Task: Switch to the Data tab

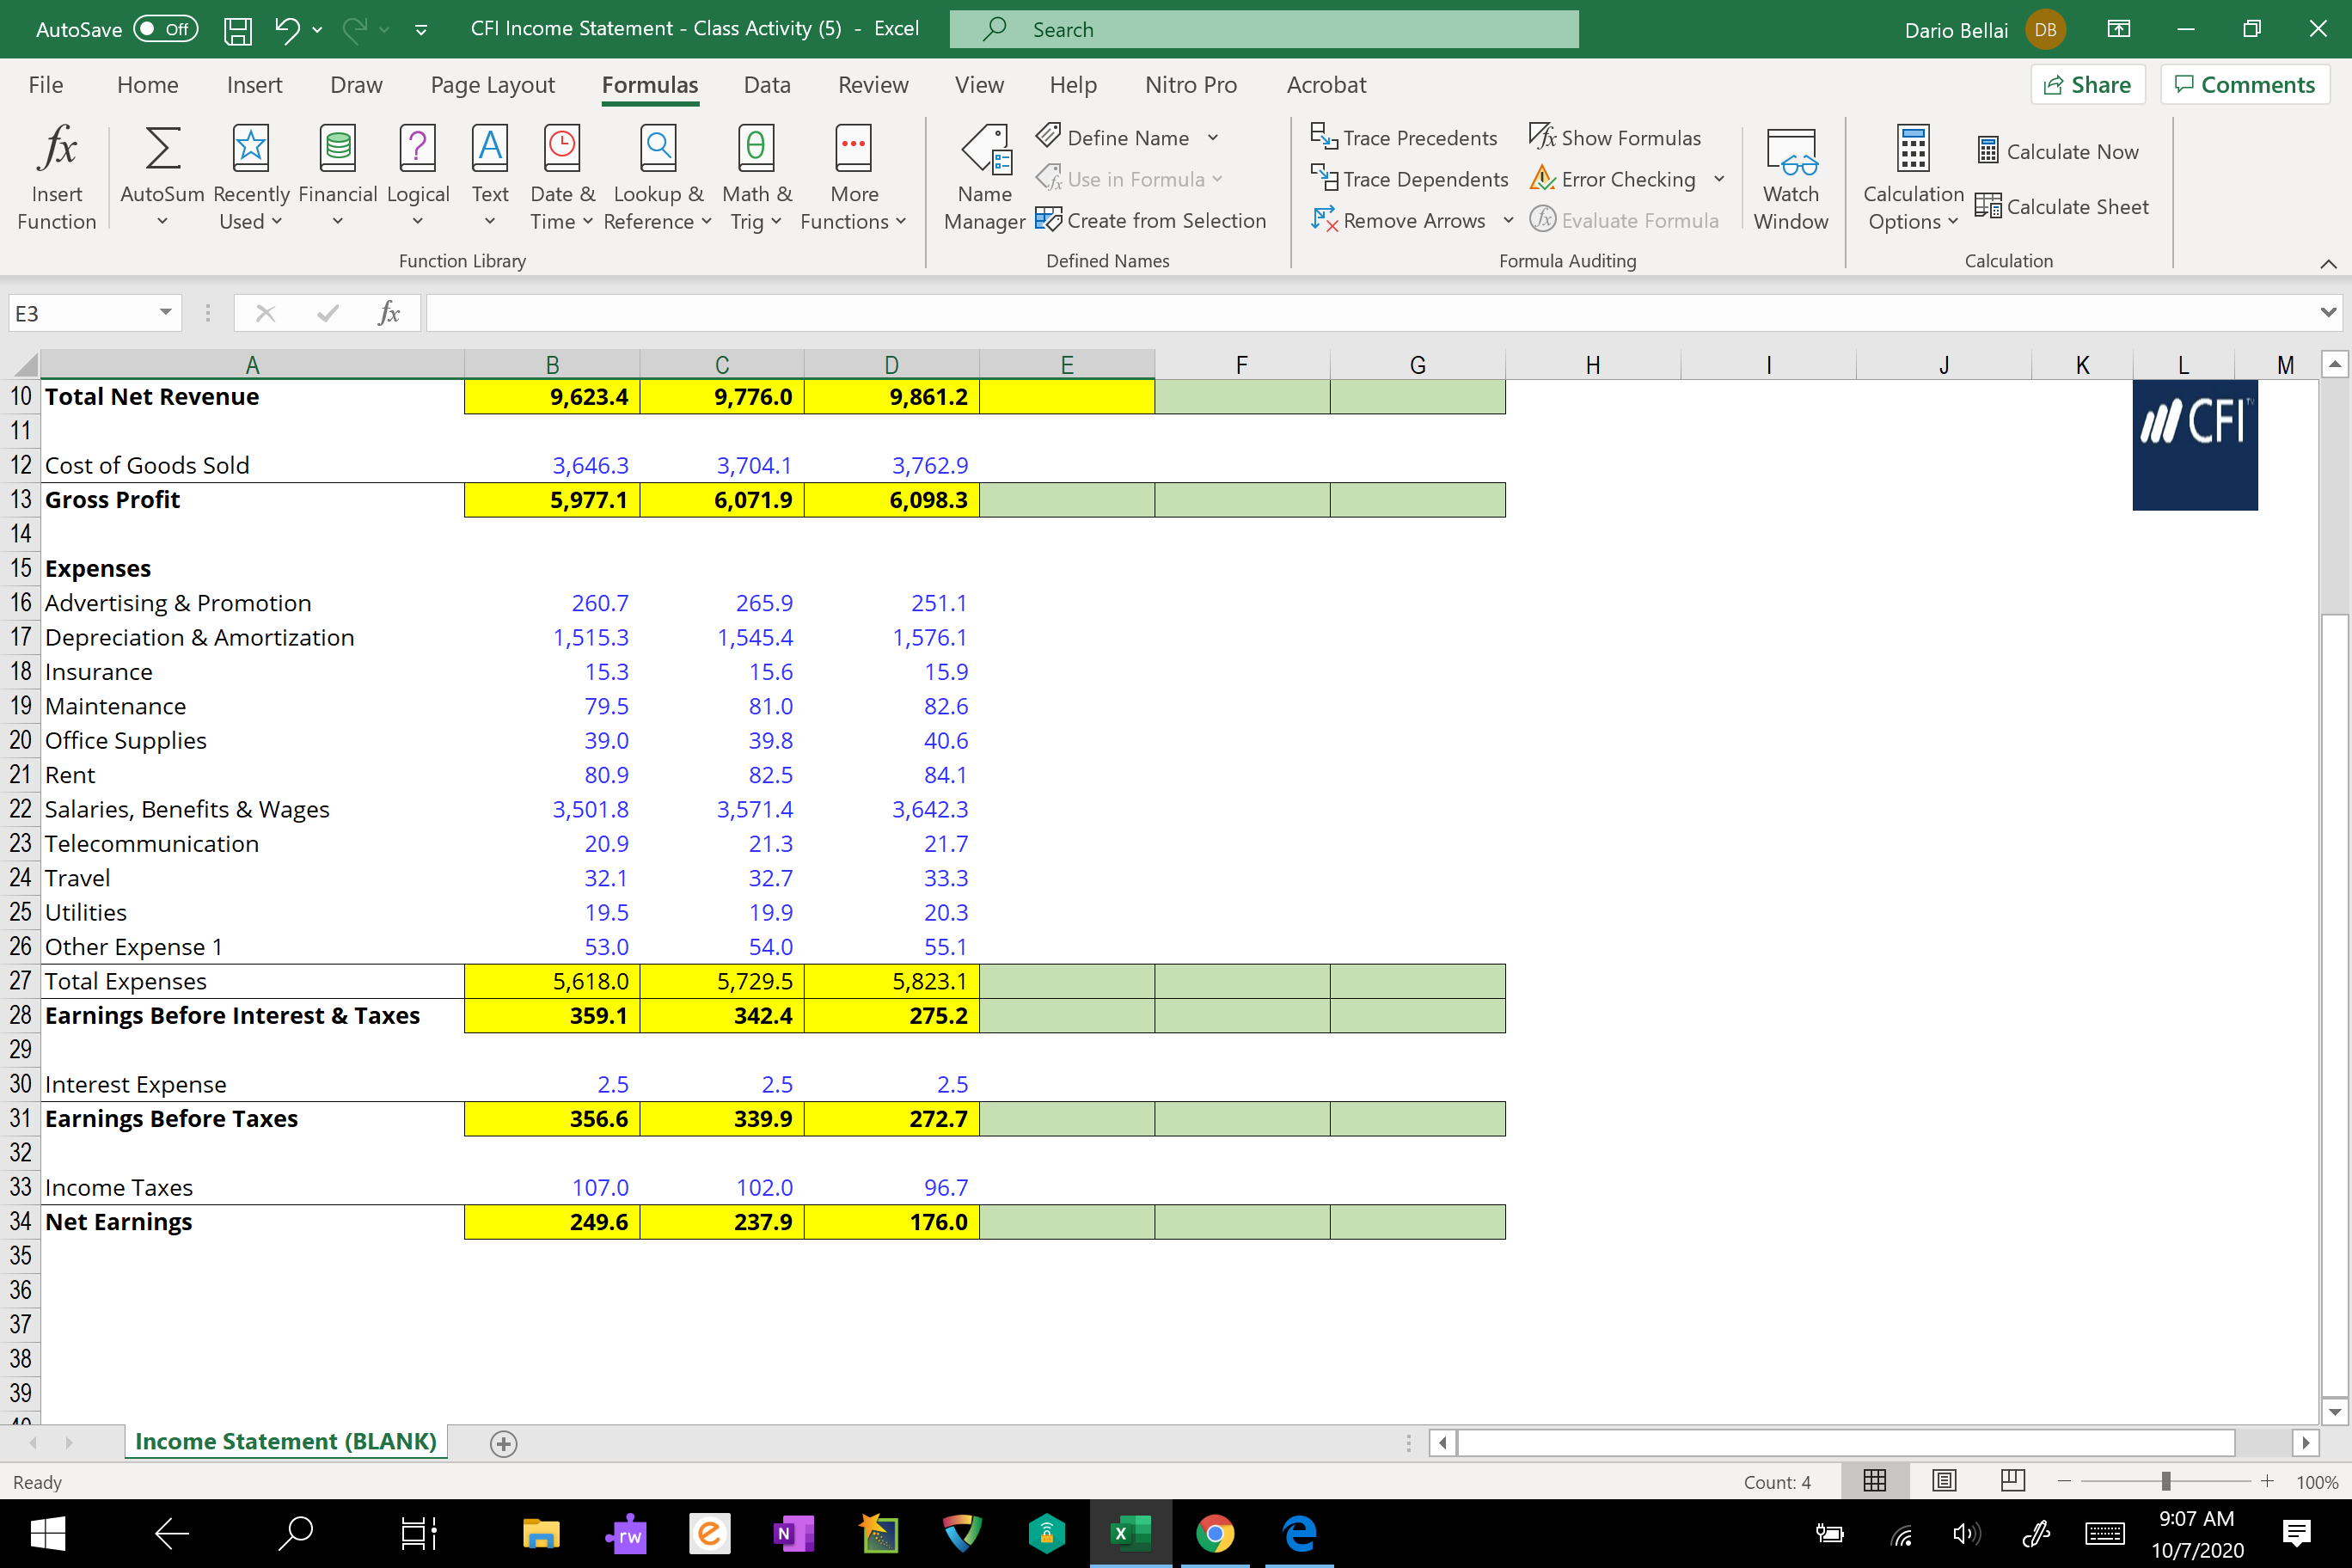Action: (x=767, y=85)
